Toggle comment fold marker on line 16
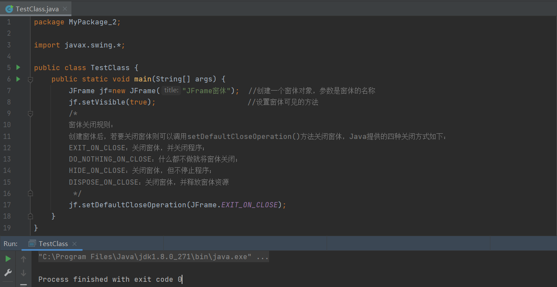 [30, 193]
